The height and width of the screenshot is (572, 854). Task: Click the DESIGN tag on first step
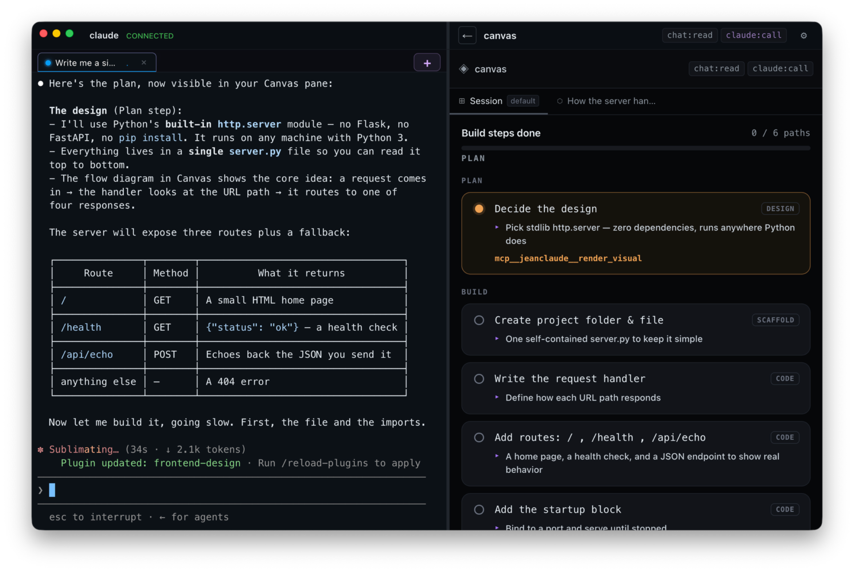coord(780,209)
